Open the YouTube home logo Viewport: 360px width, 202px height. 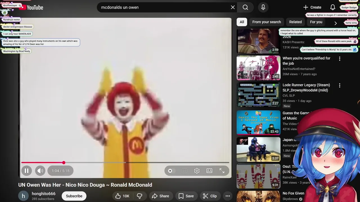(x=31, y=8)
